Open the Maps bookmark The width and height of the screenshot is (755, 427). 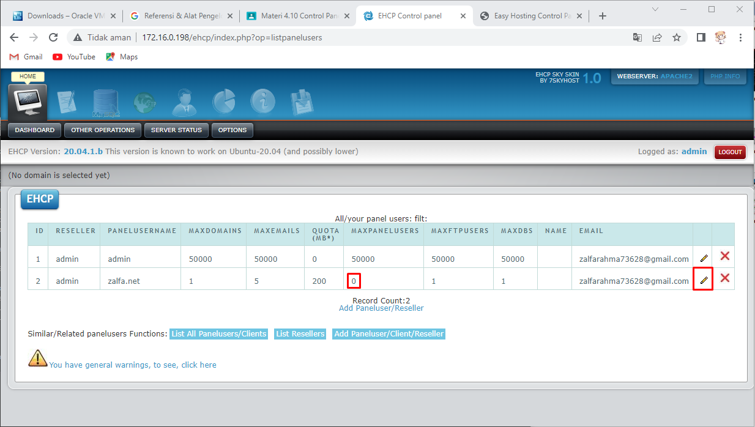[x=122, y=57]
